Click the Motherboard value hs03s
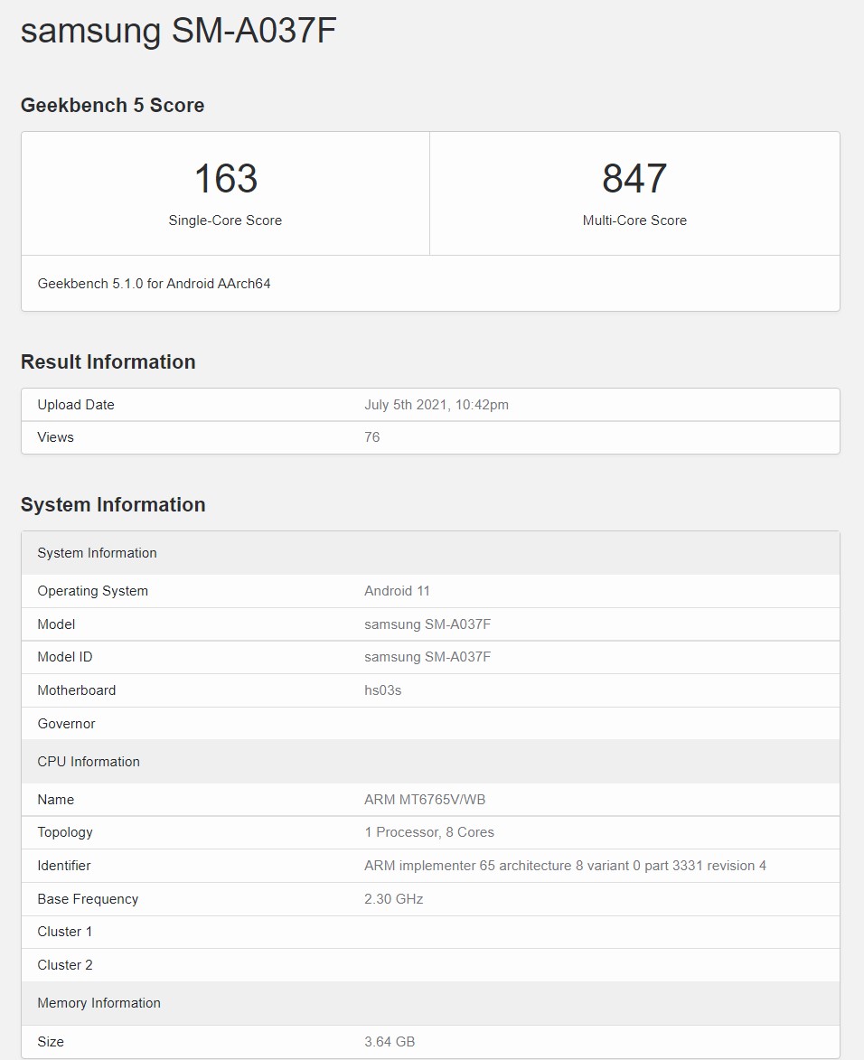The image size is (864, 1060). [381, 690]
